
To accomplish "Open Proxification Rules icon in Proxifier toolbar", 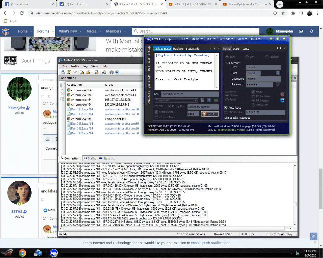I will click(69, 72).
